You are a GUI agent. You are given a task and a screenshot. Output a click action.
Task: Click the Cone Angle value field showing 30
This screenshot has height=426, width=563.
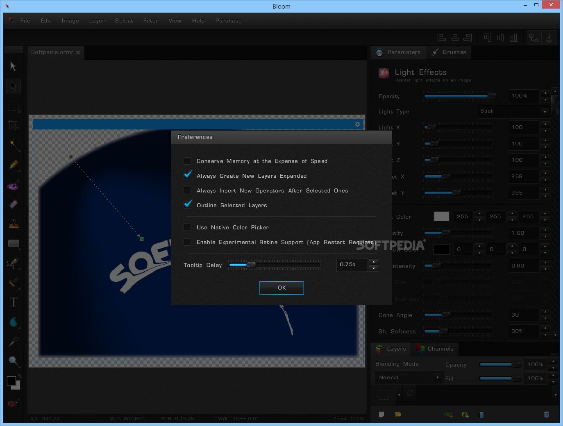click(x=524, y=315)
